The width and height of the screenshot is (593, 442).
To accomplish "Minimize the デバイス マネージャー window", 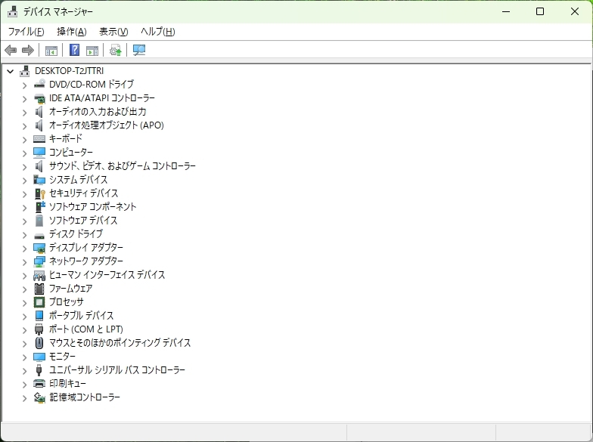I will [x=506, y=12].
